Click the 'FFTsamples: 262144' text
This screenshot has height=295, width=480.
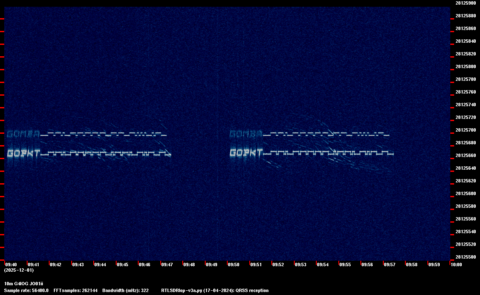click(75, 291)
